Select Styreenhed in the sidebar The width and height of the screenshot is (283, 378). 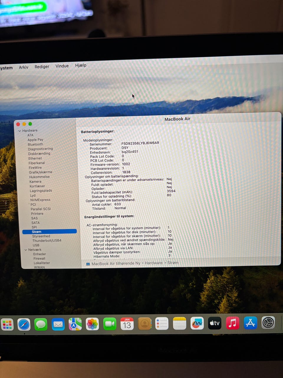coord(41,236)
